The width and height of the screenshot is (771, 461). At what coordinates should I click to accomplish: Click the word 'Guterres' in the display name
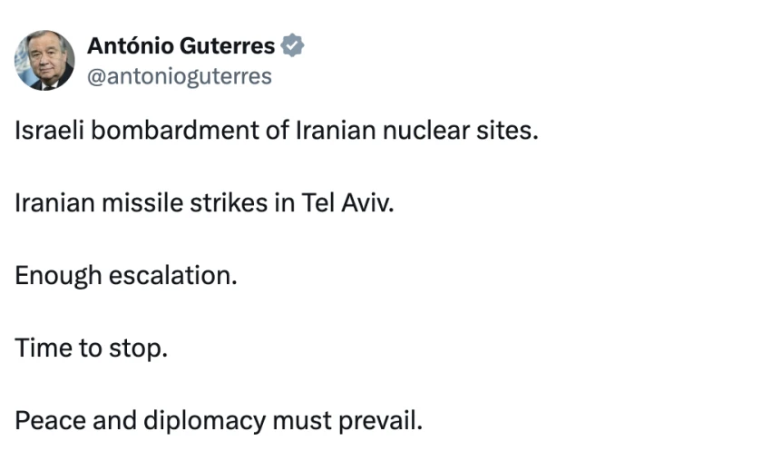pyautogui.click(x=227, y=45)
